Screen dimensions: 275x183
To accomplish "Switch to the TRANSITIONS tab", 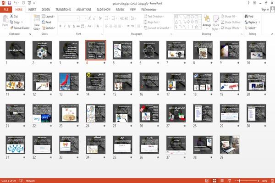I will click(x=63, y=10).
